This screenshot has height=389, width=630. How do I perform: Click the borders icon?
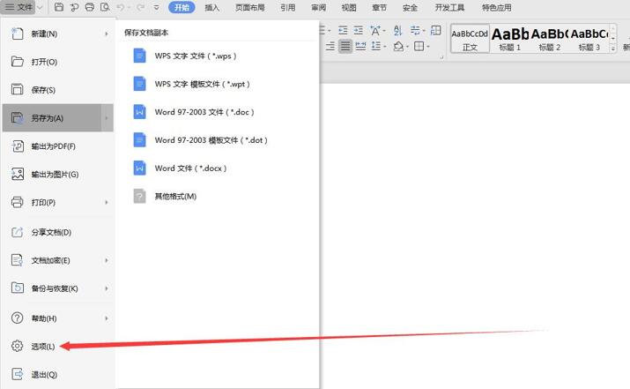[x=419, y=46]
